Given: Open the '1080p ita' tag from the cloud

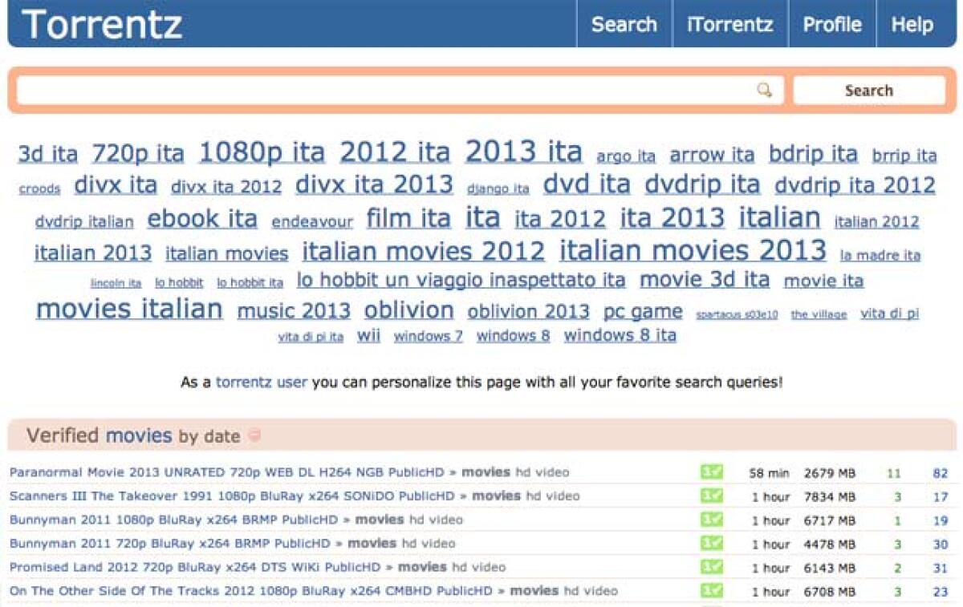Looking at the screenshot, I should [x=261, y=152].
